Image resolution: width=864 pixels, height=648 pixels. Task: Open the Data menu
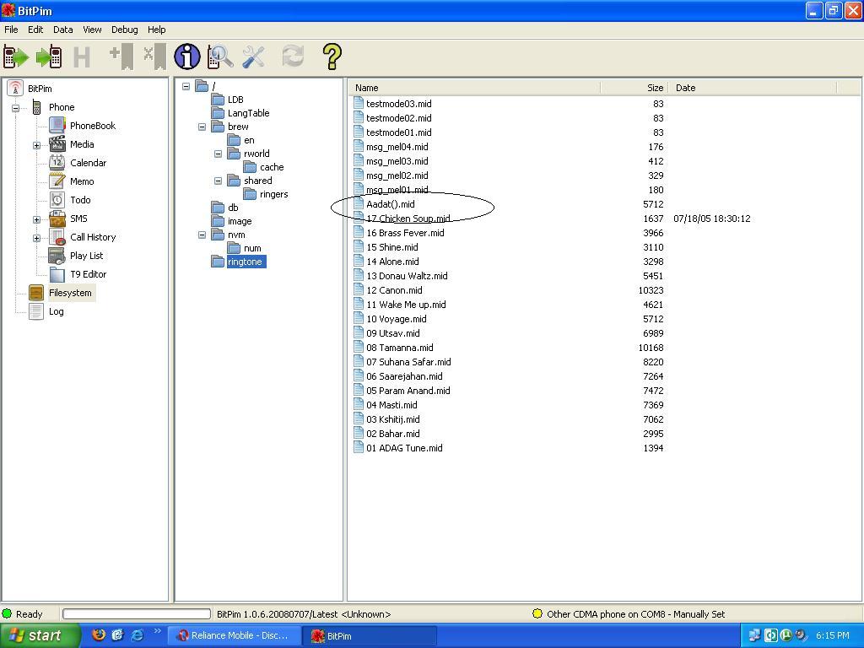point(62,30)
